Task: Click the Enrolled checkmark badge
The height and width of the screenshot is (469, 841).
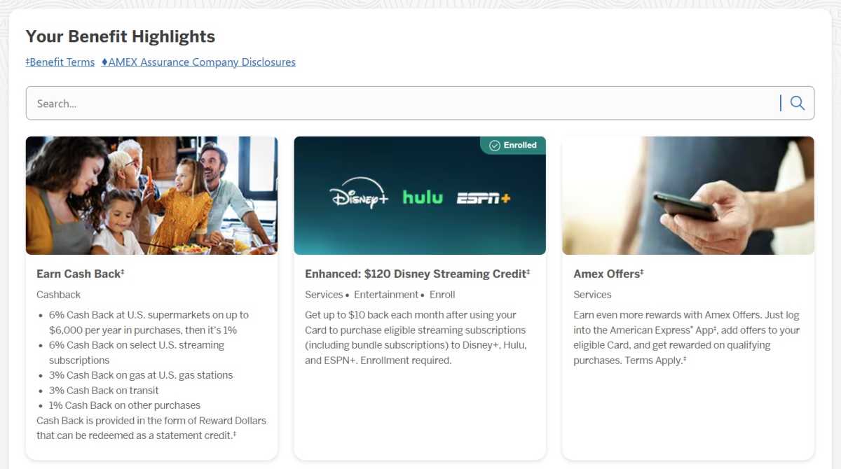Action: tap(513, 145)
